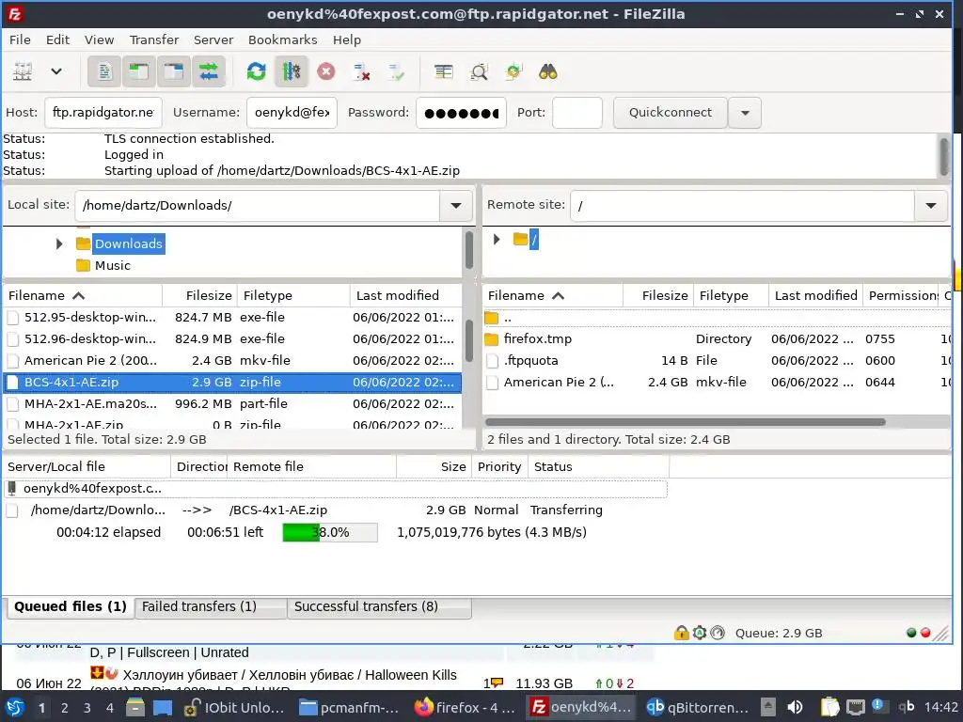Focus the Host input field
The image size is (963, 722).
[x=103, y=113]
